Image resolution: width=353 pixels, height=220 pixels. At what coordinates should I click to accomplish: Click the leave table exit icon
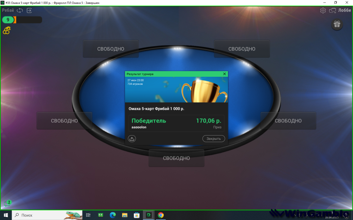click(29, 11)
